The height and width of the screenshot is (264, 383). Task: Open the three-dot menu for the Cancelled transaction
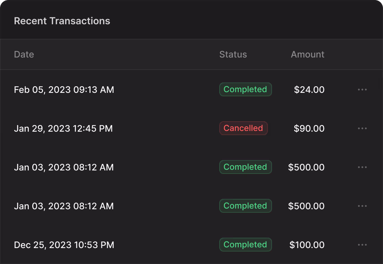[x=362, y=129]
